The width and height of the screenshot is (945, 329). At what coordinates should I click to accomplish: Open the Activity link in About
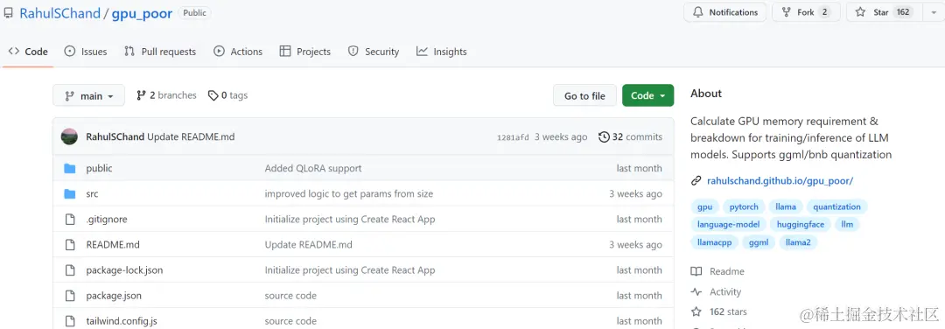click(x=716, y=291)
